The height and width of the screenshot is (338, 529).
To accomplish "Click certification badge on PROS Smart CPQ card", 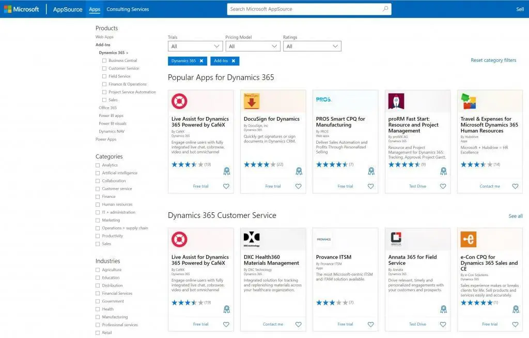I will click(371, 172).
